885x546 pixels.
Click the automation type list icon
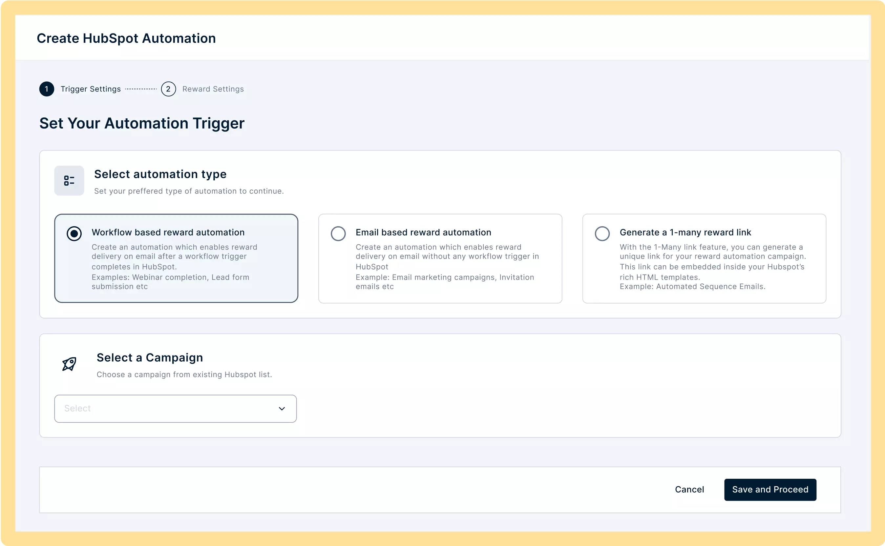(69, 181)
